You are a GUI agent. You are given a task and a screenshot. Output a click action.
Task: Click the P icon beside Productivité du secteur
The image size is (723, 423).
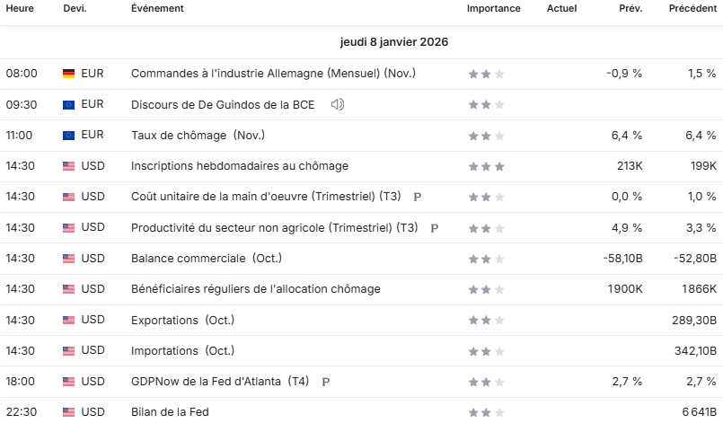[x=435, y=228]
